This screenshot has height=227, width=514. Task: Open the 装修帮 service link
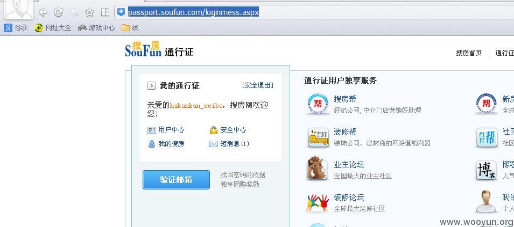[345, 132]
